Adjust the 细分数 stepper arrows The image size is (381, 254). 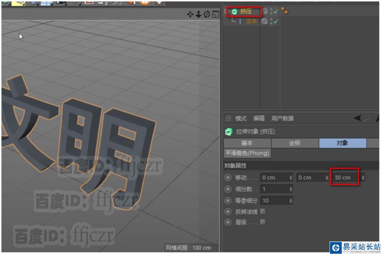coord(291,189)
